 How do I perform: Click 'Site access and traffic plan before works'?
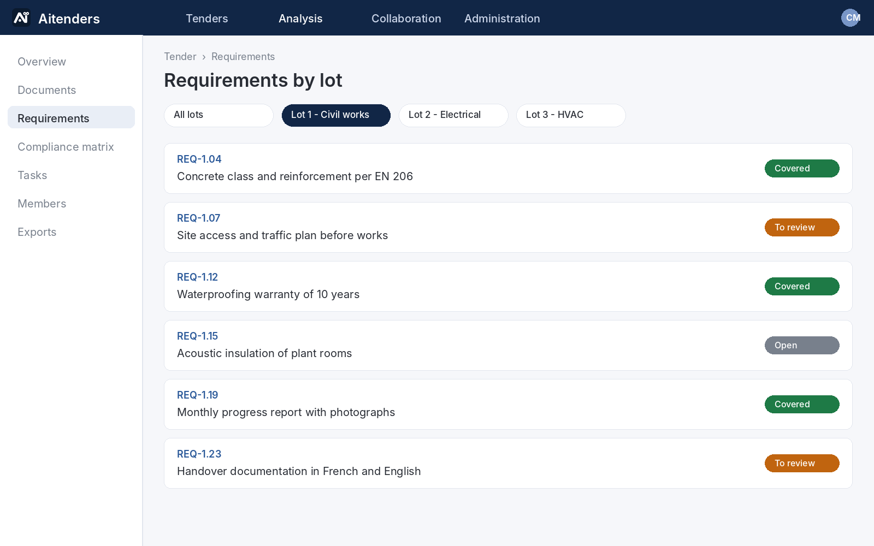pyautogui.click(x=282, y=235)
